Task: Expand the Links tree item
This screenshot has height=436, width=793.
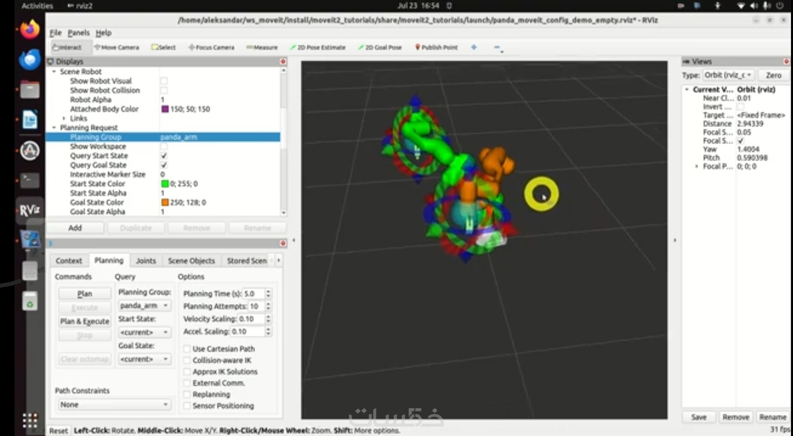Action: click(x=64, y=118)
